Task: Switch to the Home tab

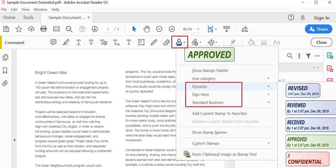Action: tap(9, 18)
